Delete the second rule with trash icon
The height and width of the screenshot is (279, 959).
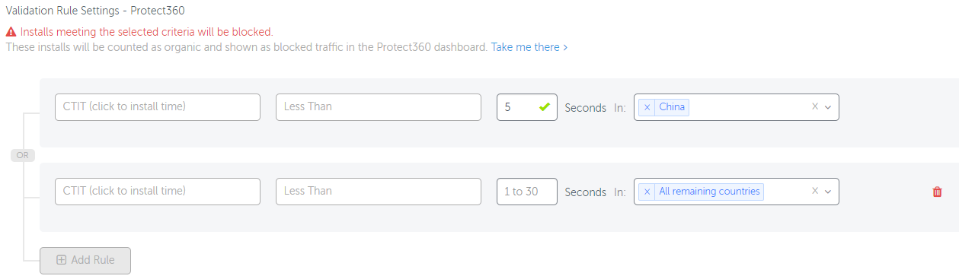937,192
